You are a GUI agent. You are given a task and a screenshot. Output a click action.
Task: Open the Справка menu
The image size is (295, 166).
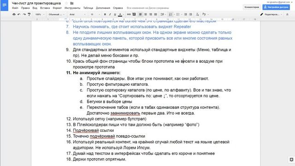(x=118, y=8)
